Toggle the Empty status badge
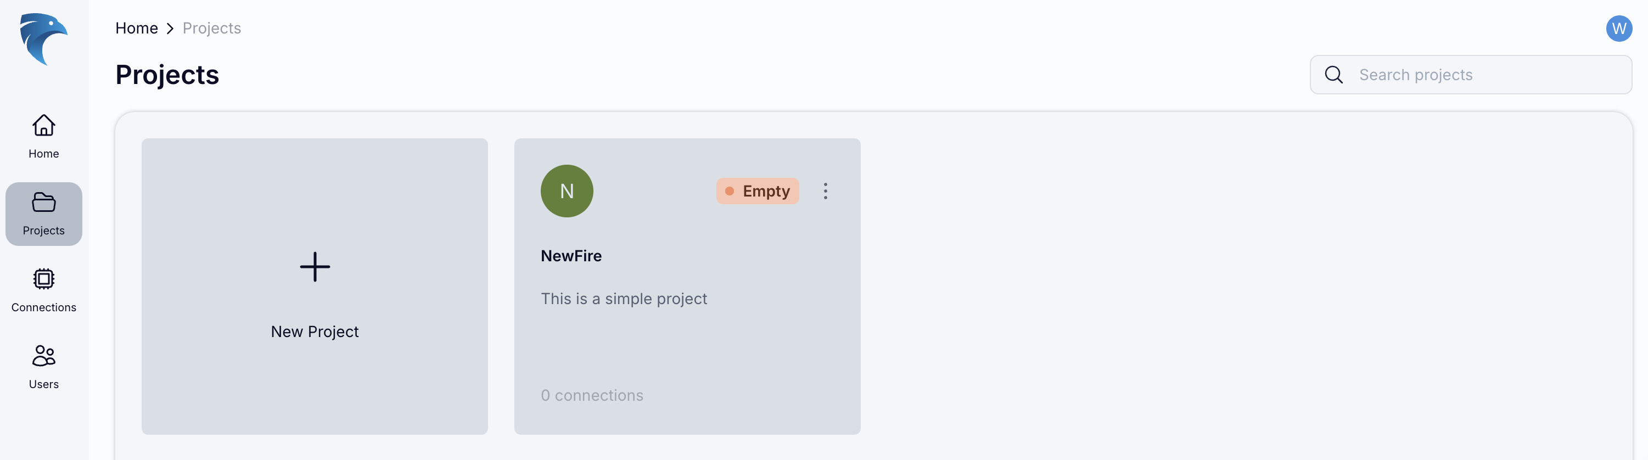Screen dimensions: 1648x460 (758, 190)
